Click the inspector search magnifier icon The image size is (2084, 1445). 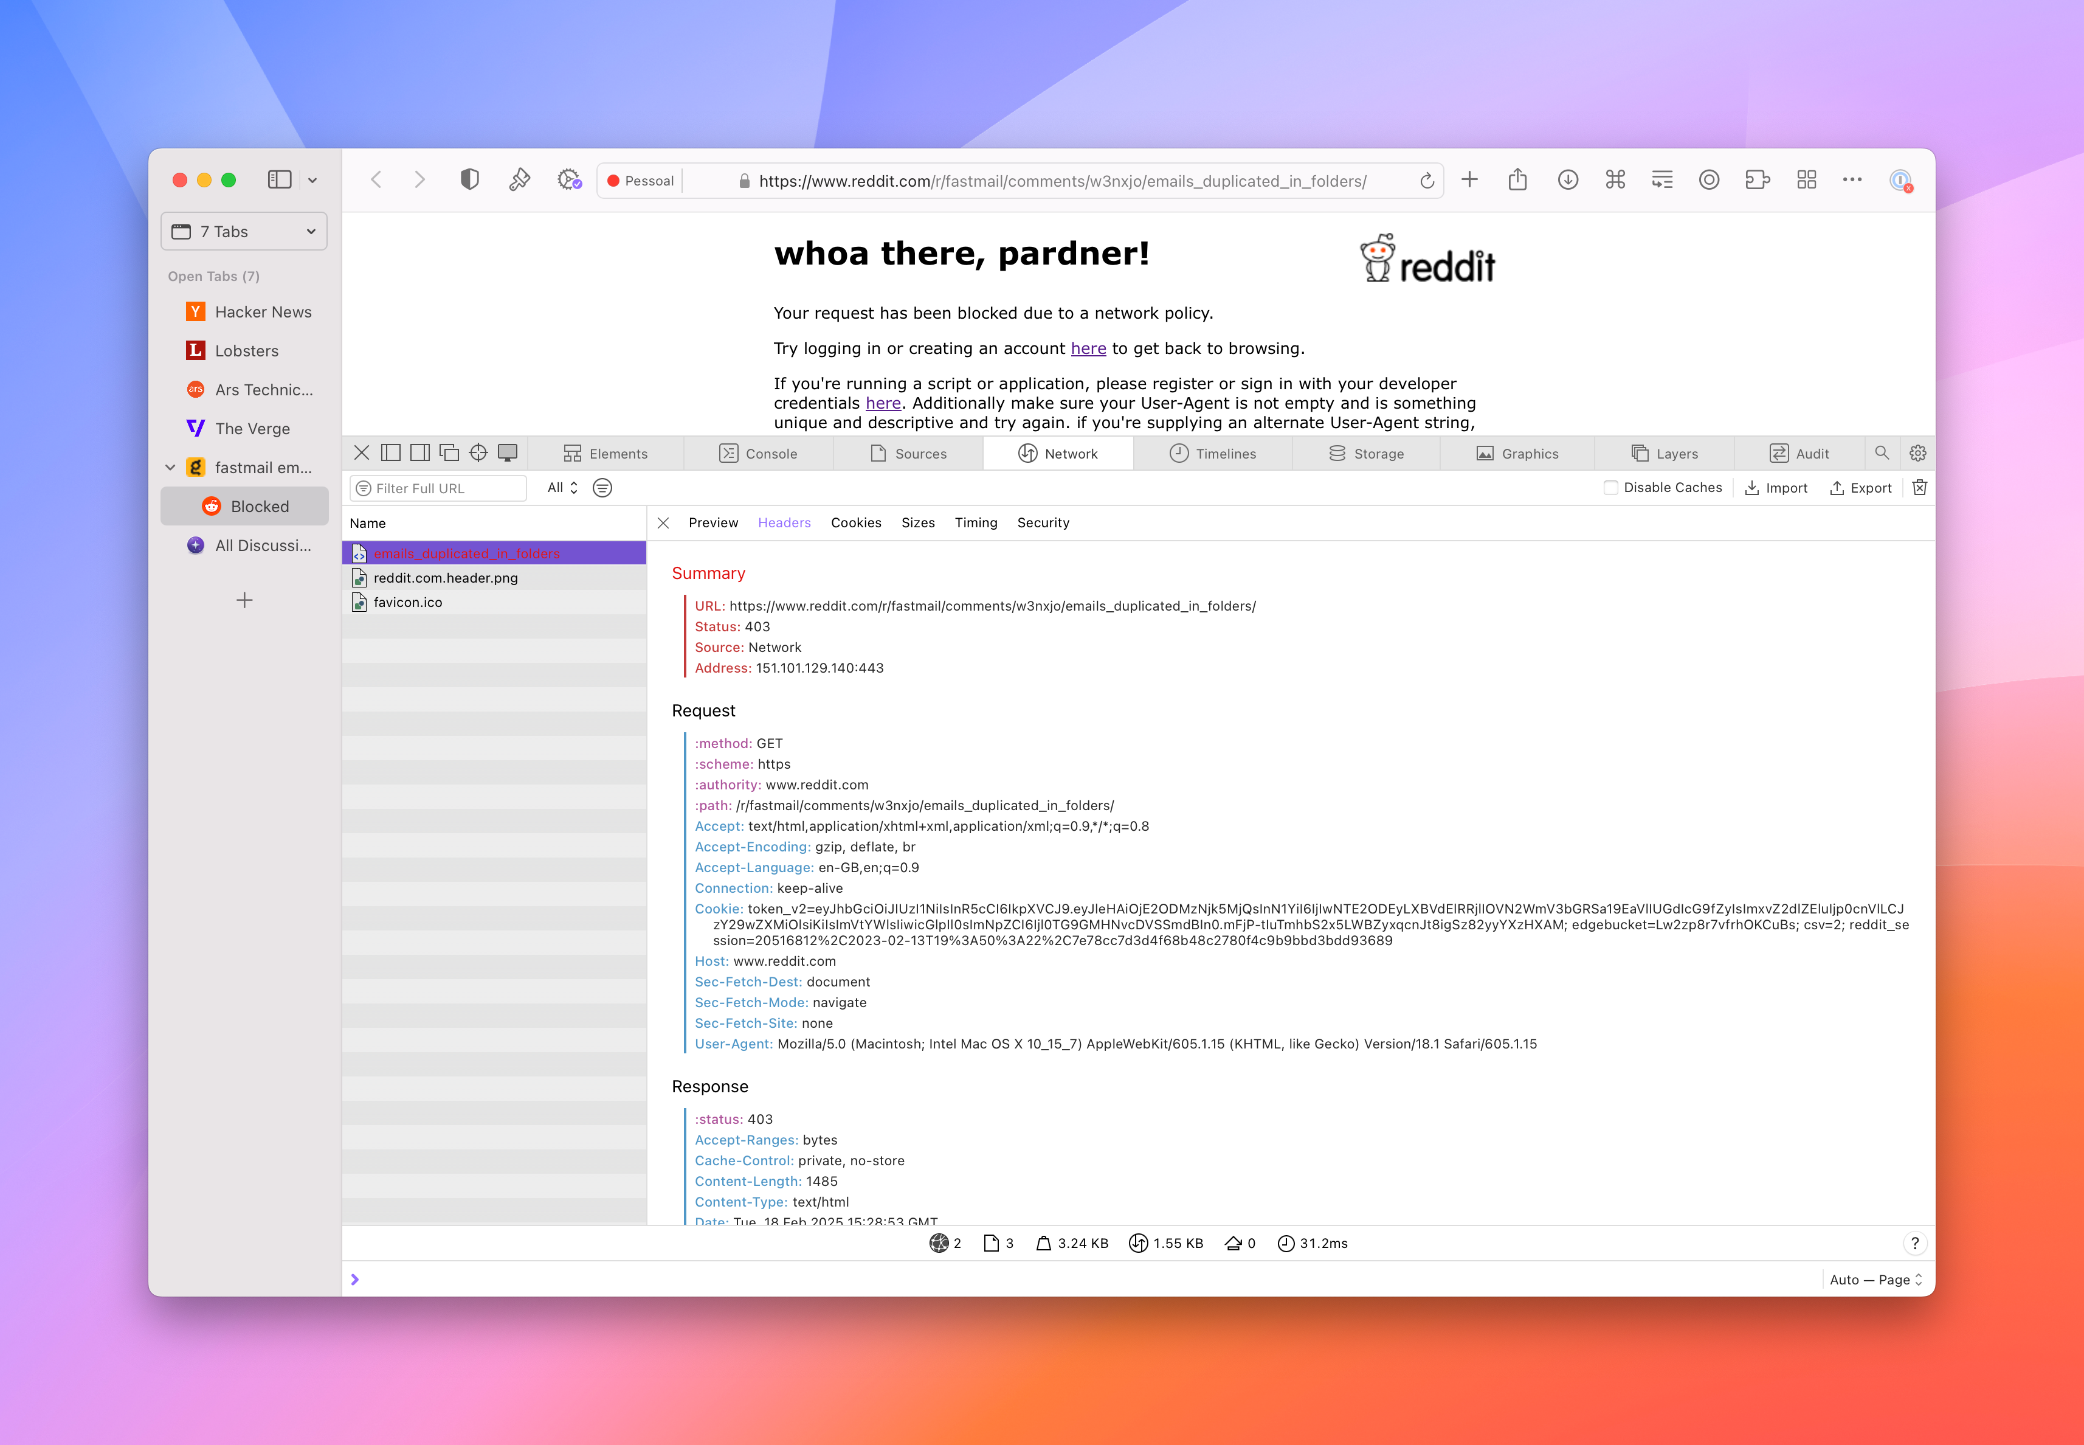click(x=1882, y=452)
